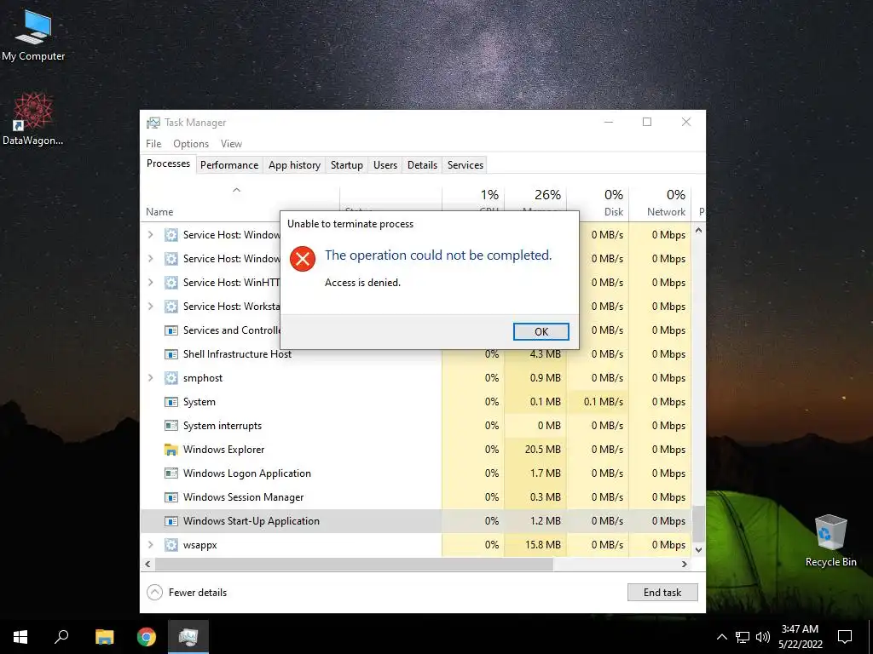This screenshot has width=873, height=654.
Task: Open File Explorer from the taskbar
Action: tap(104, 637)
